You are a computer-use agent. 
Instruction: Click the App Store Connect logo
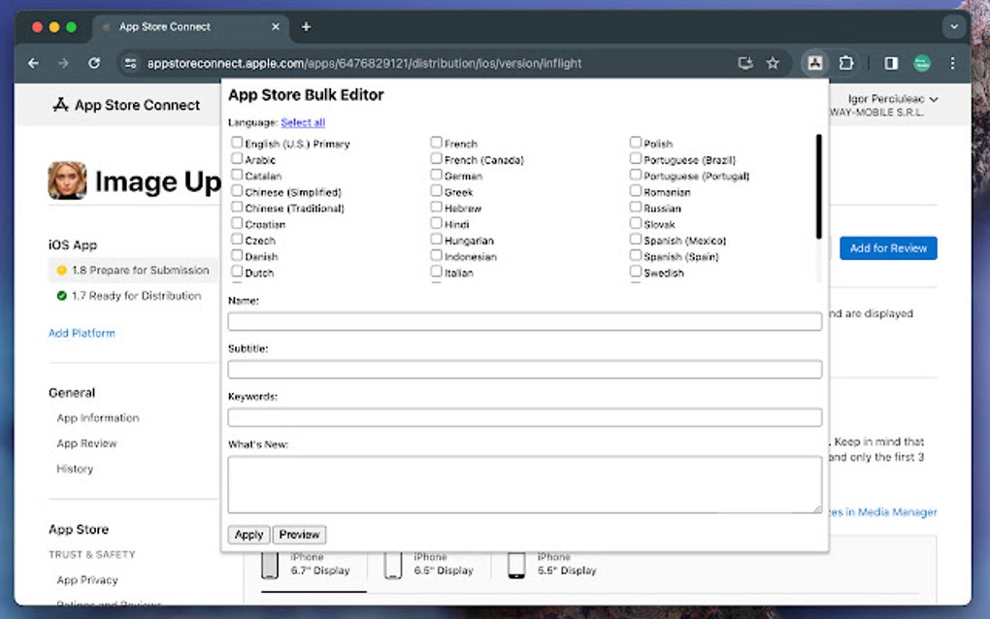126,105
